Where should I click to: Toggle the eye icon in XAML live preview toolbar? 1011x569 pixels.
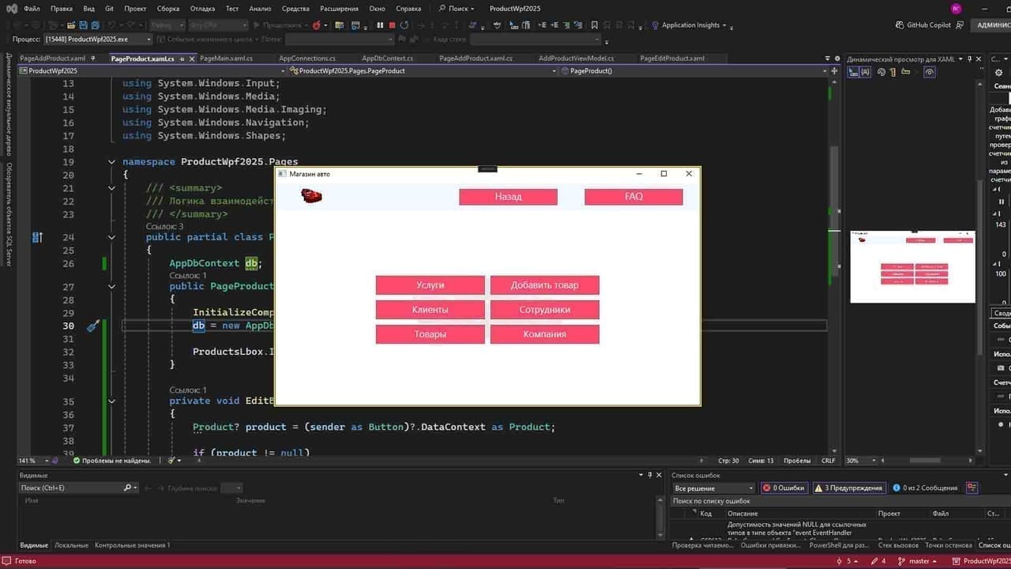930,72
